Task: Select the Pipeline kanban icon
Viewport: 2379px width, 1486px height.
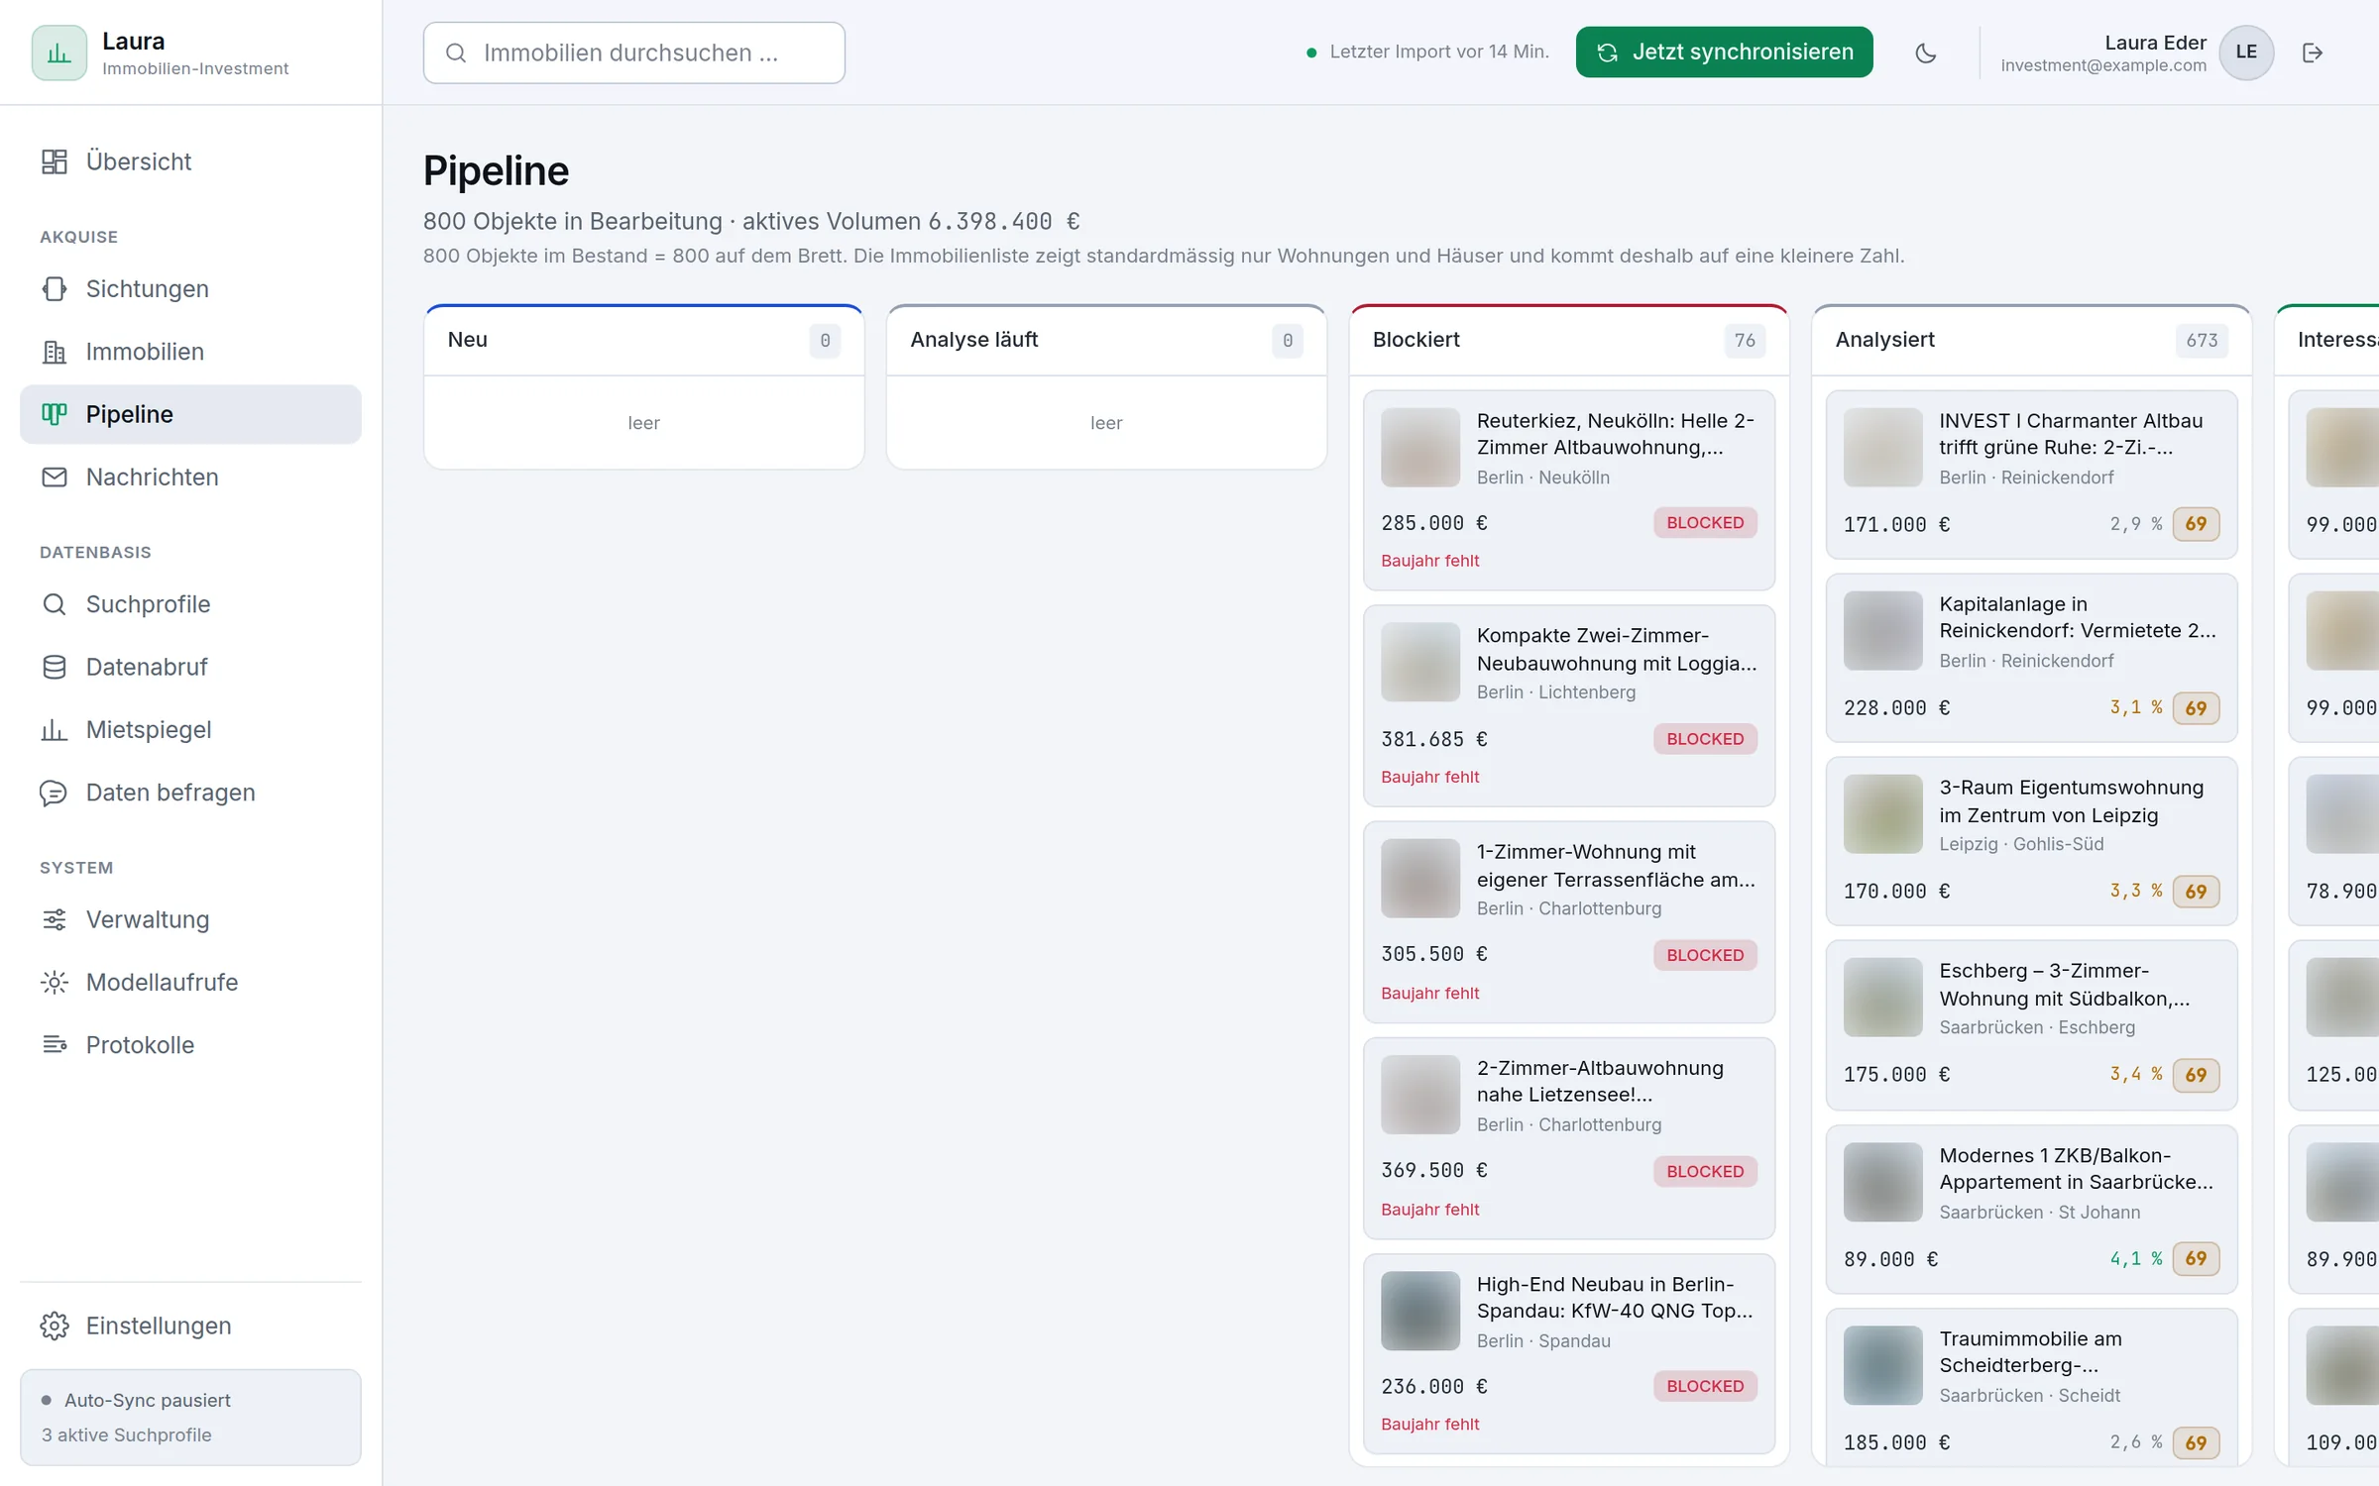Action: coord(55,414)
